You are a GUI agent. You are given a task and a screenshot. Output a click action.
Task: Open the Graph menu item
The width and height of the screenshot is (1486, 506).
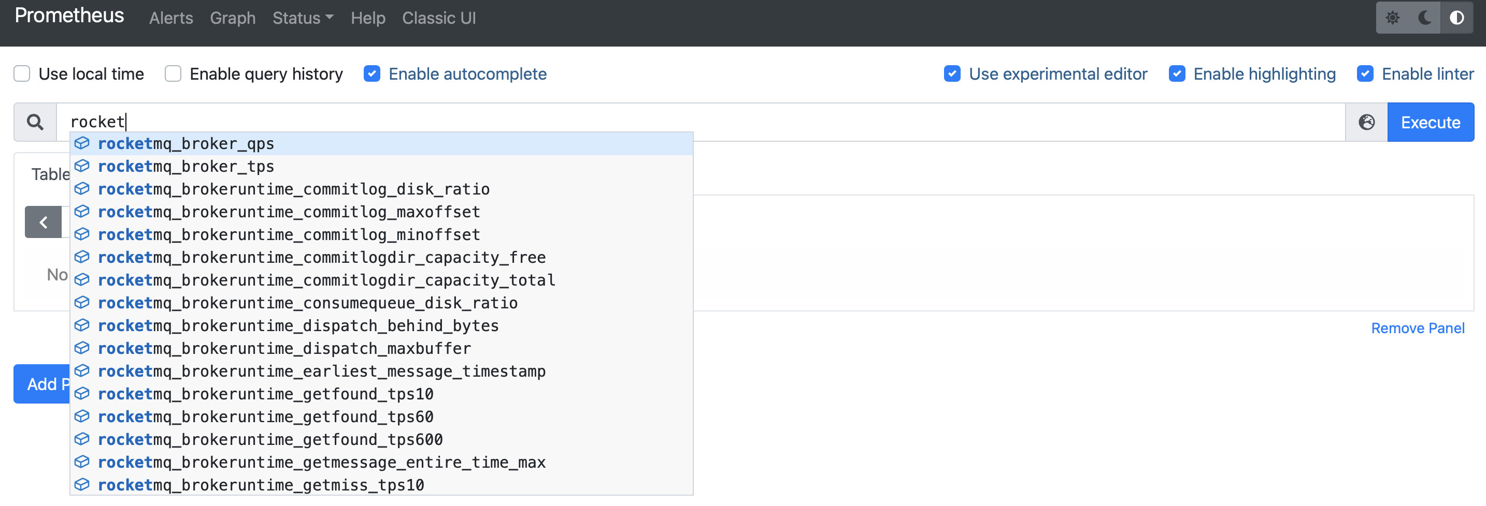pyautogui.click(x=233, y=18)
